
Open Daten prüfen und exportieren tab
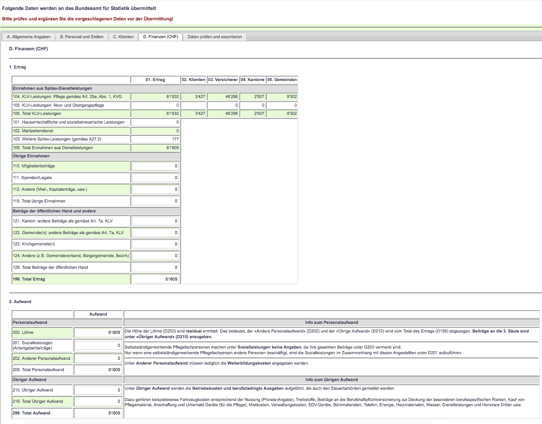[x=214, y=37]
